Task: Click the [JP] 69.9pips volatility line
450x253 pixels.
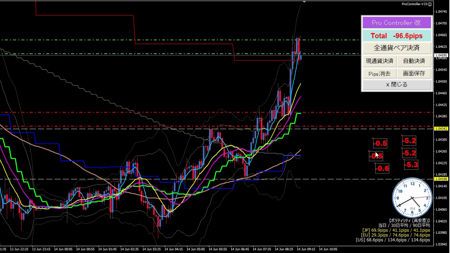Action: click(396, 230)
